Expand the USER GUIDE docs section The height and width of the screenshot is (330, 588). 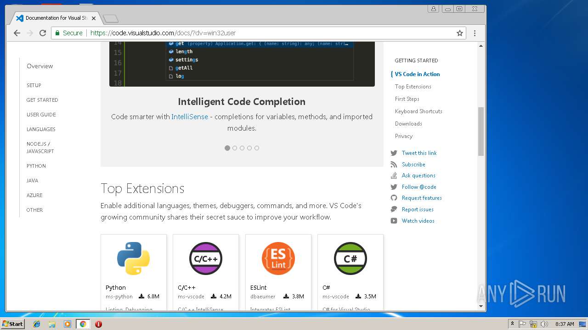(x=41, y=115)
